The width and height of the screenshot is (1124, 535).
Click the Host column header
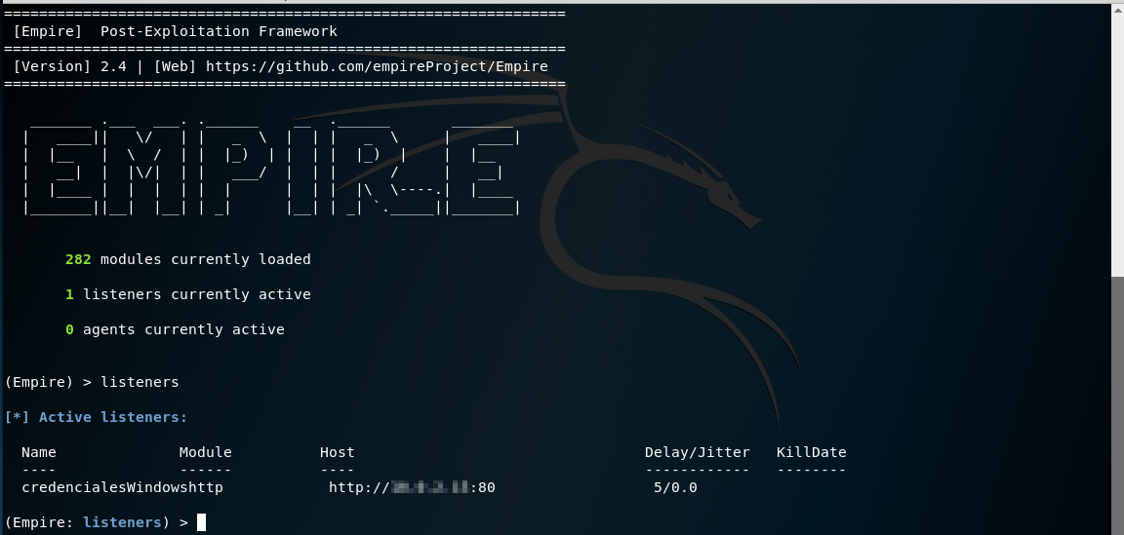click(337, 452)
